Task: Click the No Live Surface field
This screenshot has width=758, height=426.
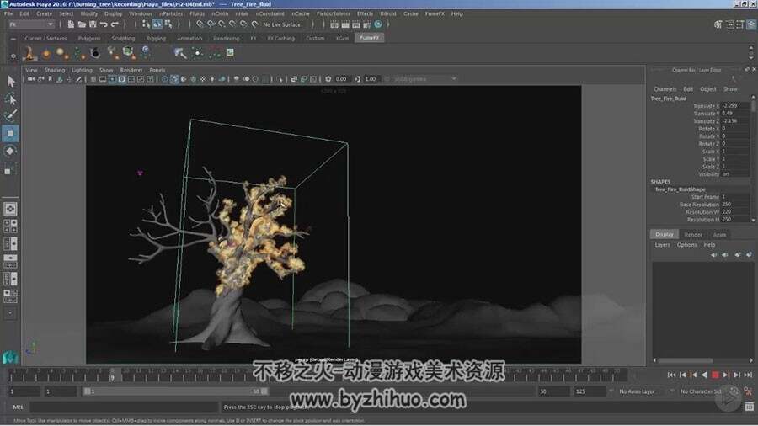Action: tap(282, 24)
